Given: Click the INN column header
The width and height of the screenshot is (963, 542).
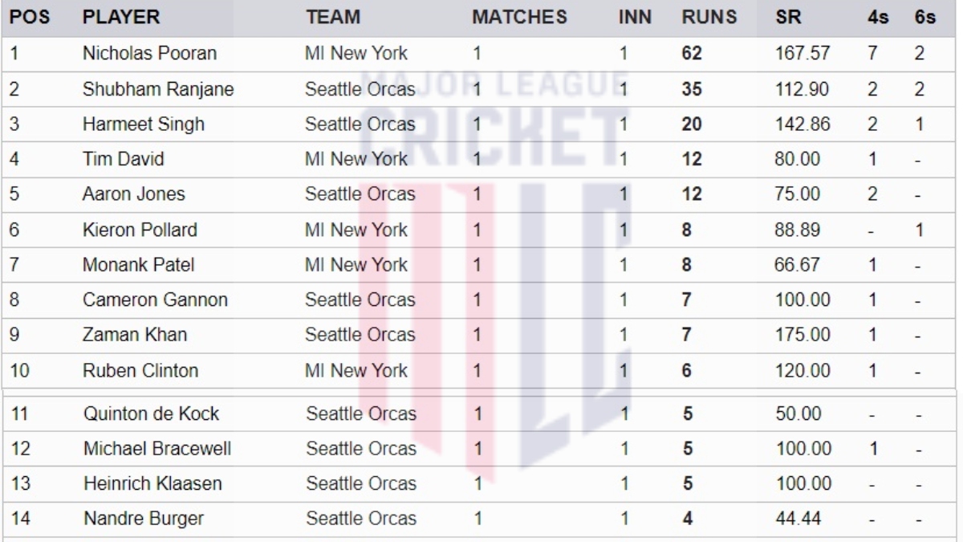Looking at the screenshot, I should 635,17.
